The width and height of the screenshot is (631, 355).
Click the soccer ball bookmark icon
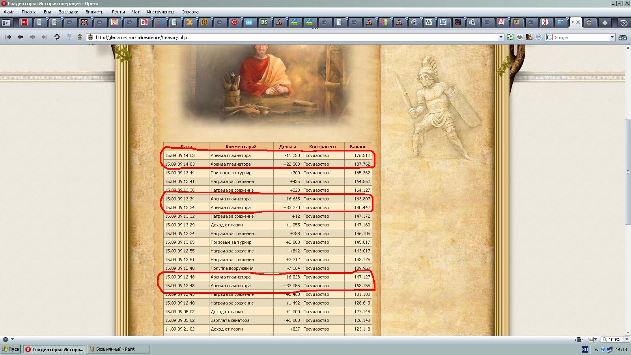(x=510, y=37)
